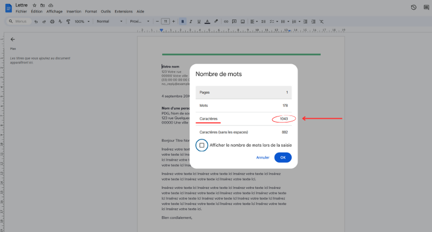
Task: Open the Insertion menu
Action: [x=74, y=11]
